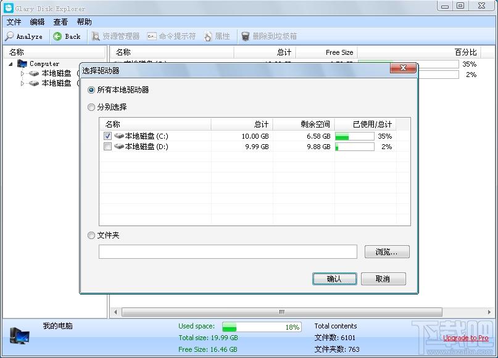Click drive icon of 本地磁盘 (D:) in dialog
498x358 pixels.
pyautogui.click(x=119, y=147)
